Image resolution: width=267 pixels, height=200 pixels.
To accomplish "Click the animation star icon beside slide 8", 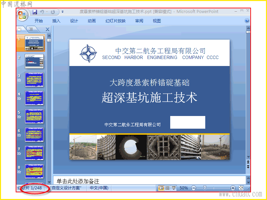I will pos(19,172).
